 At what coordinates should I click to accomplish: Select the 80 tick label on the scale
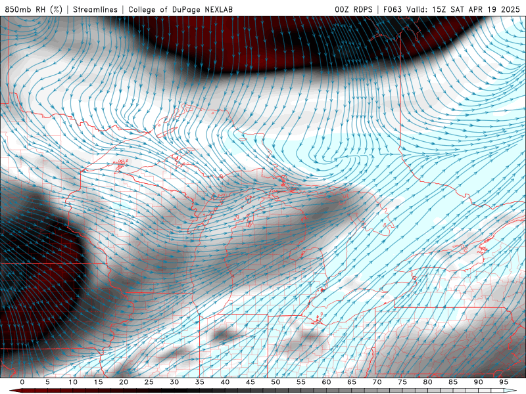click(428, 382)
